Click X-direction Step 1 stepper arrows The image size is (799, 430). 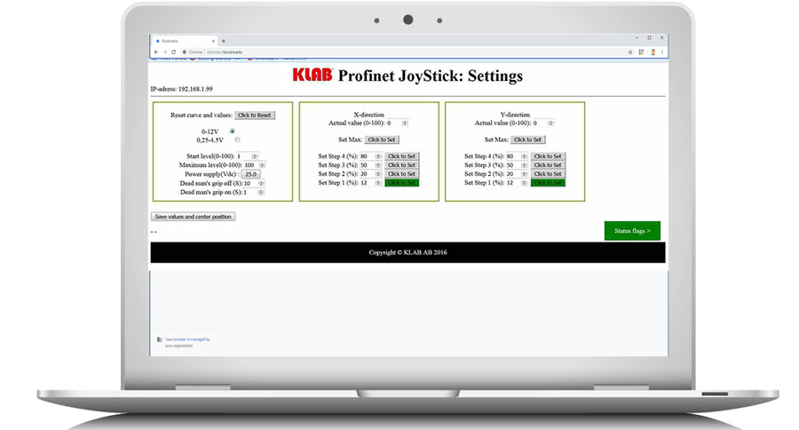[378, 183]
